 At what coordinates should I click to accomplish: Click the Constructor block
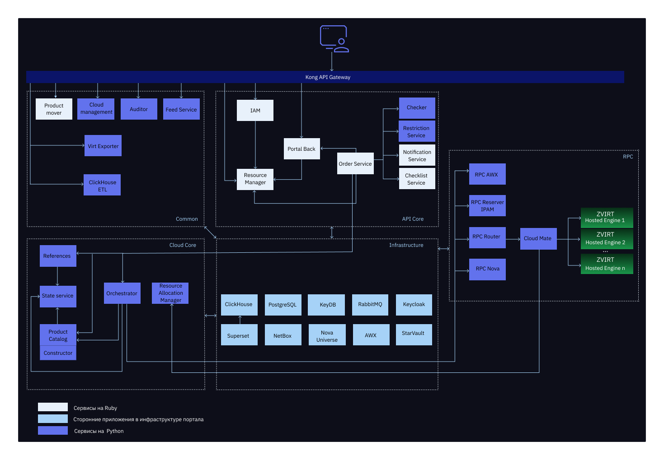coord(58,353)
